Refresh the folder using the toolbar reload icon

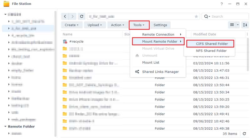[x=82, y=16]
